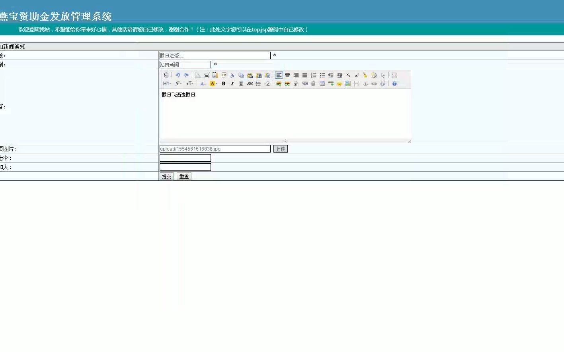Paste from Word icon
This screenshot has width=564, height=352.
coord(267,75)
